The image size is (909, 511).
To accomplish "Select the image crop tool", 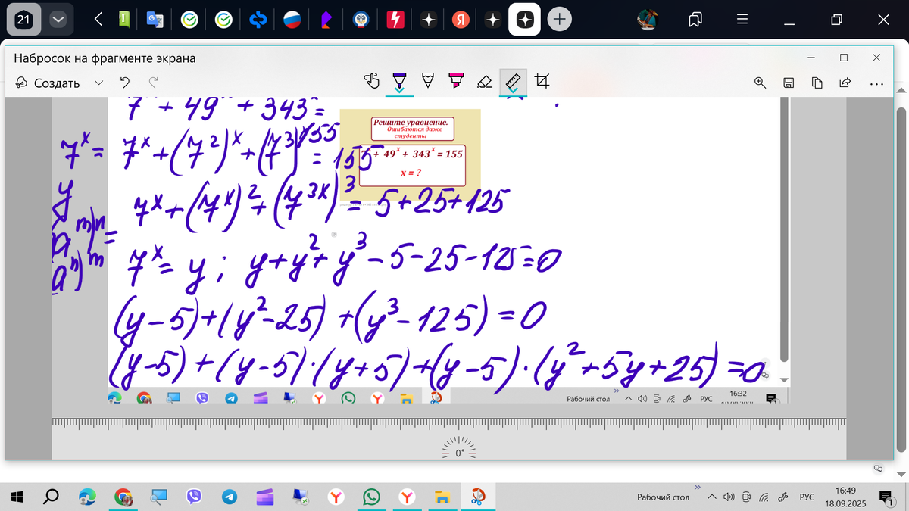I will tap(542, 81).
